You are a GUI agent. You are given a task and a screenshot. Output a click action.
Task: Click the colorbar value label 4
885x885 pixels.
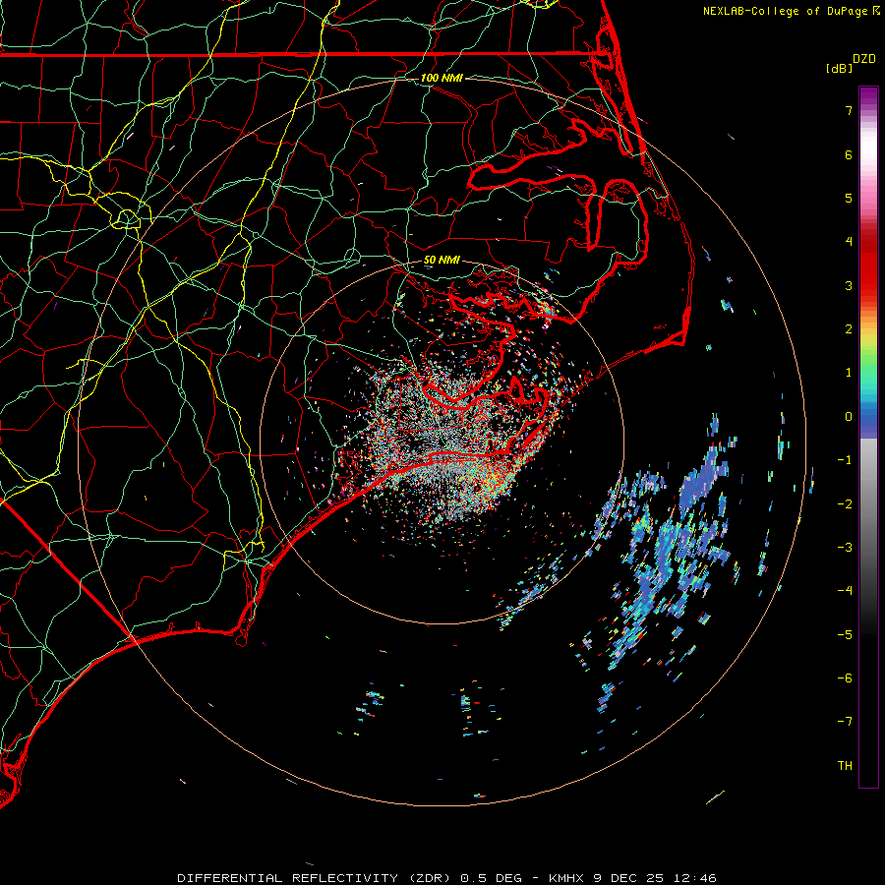click(x=849, y=242)
